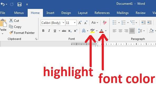Apply red font color
Image resolution: width=156 pixels, height=99 pixels.
101,31
